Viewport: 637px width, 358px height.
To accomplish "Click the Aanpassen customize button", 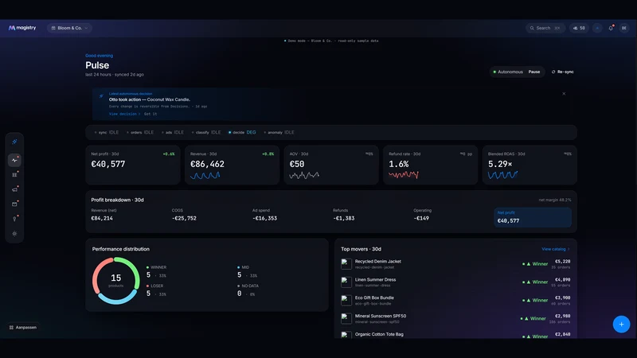I will [x=23, y=327].
